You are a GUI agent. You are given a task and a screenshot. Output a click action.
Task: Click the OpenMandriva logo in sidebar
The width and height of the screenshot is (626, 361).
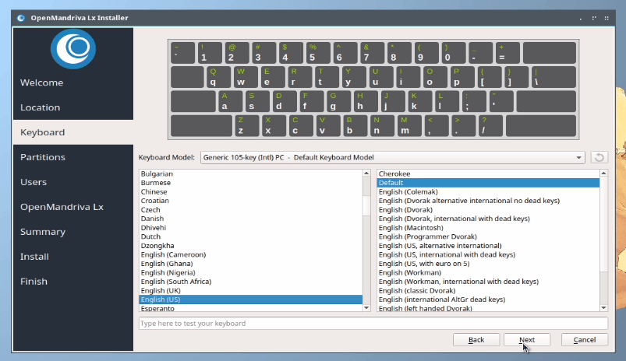coord(73,50)
